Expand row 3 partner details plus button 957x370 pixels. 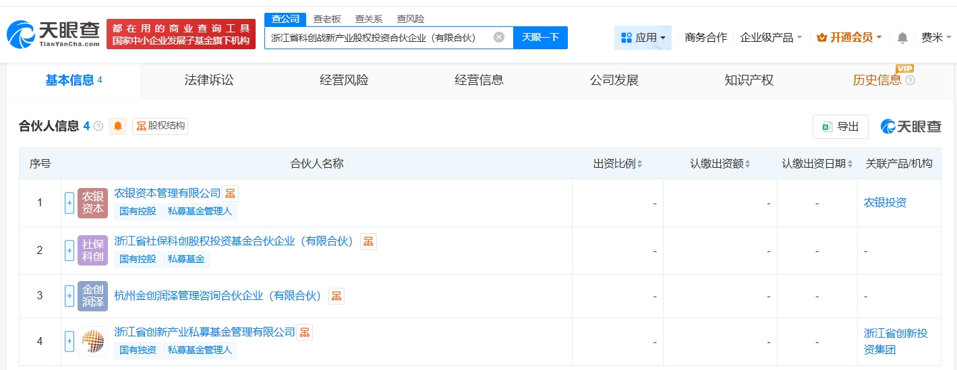click(69, 296)
